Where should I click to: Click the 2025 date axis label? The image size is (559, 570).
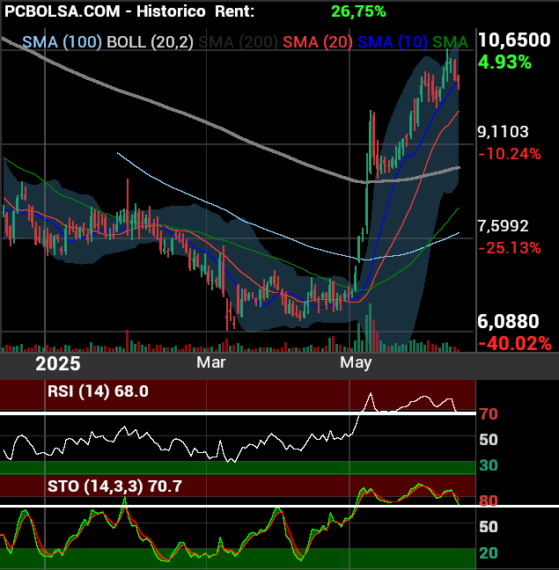pos(58,364)
